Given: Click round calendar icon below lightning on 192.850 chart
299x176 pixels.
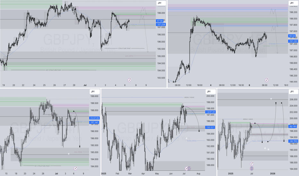Looking at the screenshot, I should pyautogui.click(x=252, y=168).
